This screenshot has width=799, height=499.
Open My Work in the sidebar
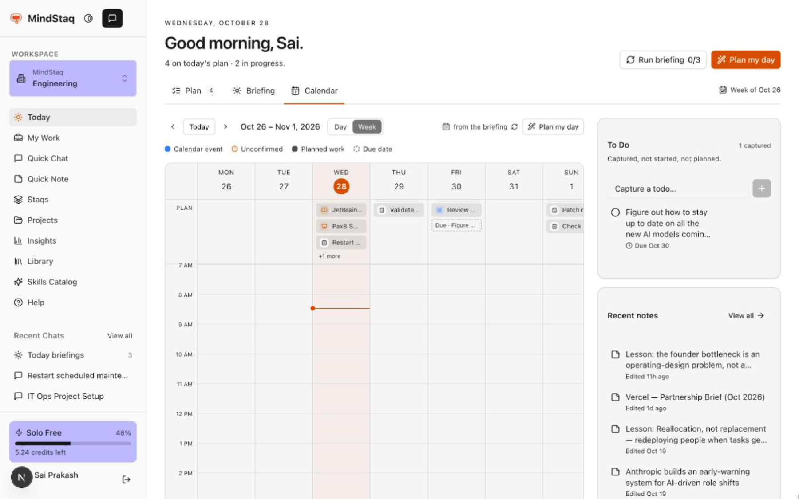point(73,138)
